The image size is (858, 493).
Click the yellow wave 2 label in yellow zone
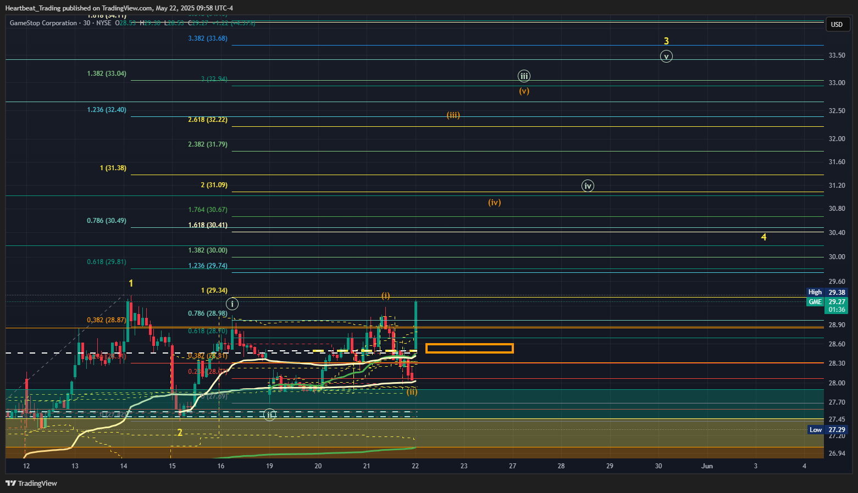click(x=180, y=433)
